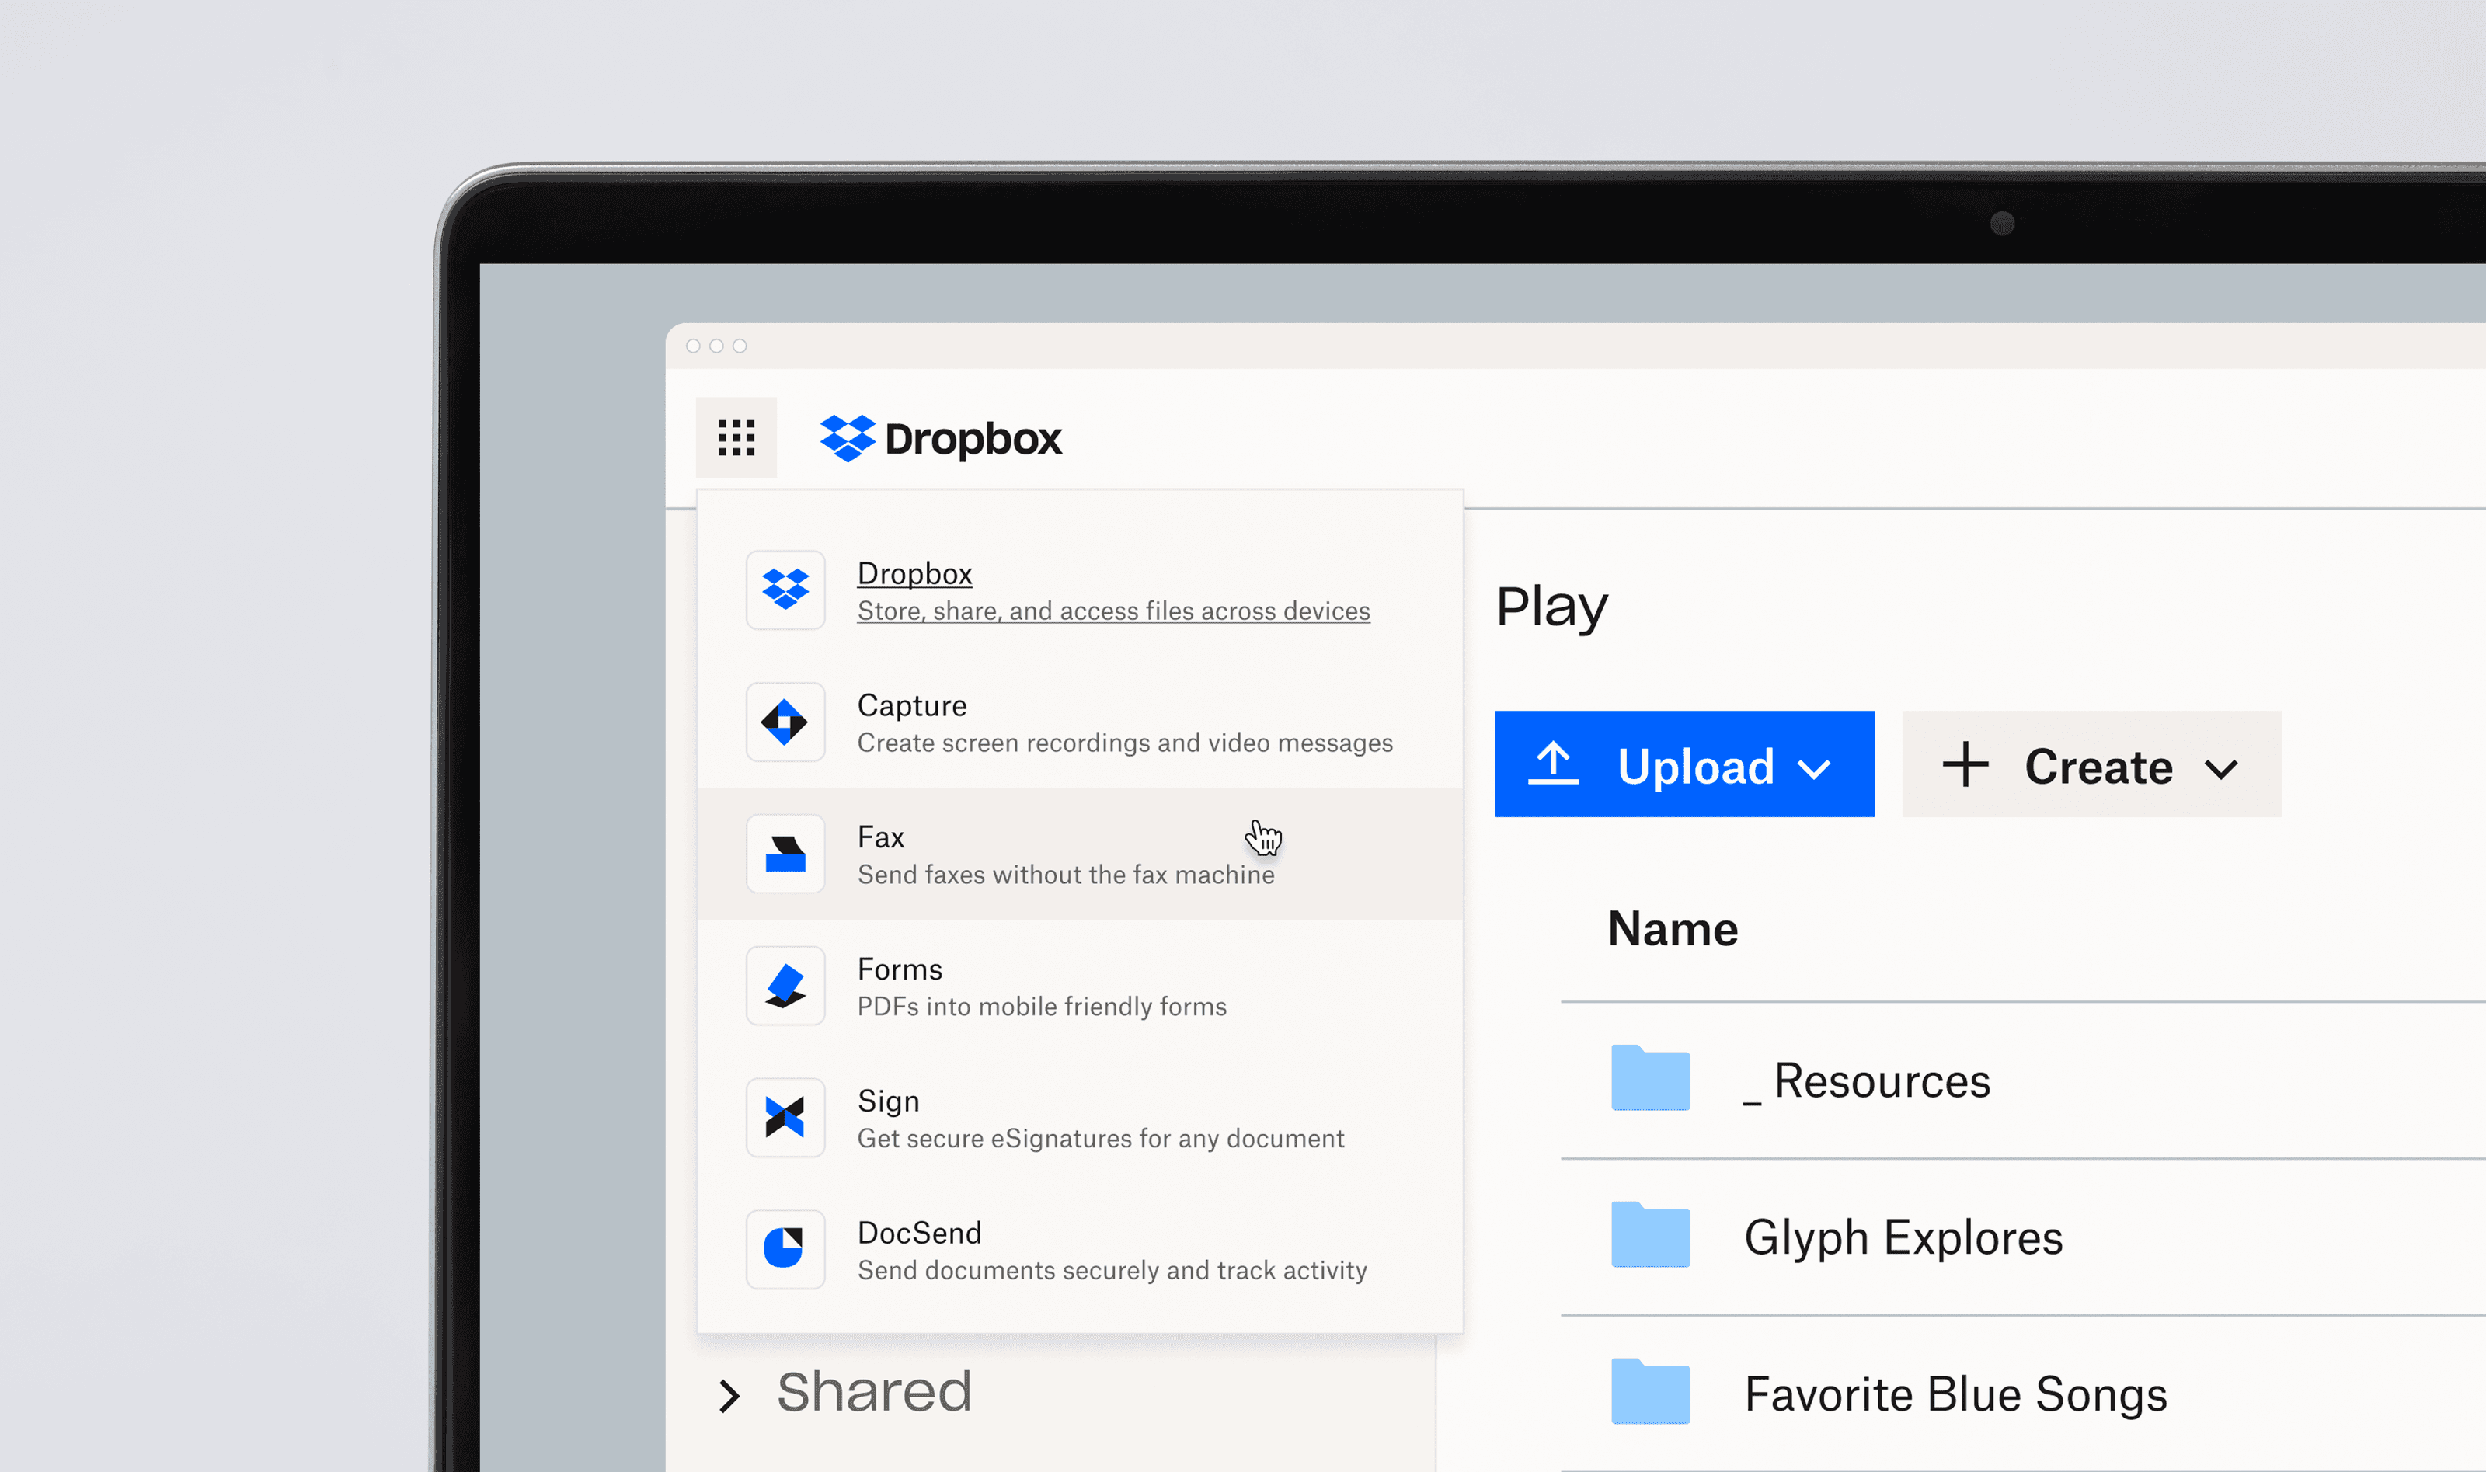Click 'Store, share, and access files' link
Image resolution: width=2486 pixels, height=1472 pixels.
tap(1113, 611)
